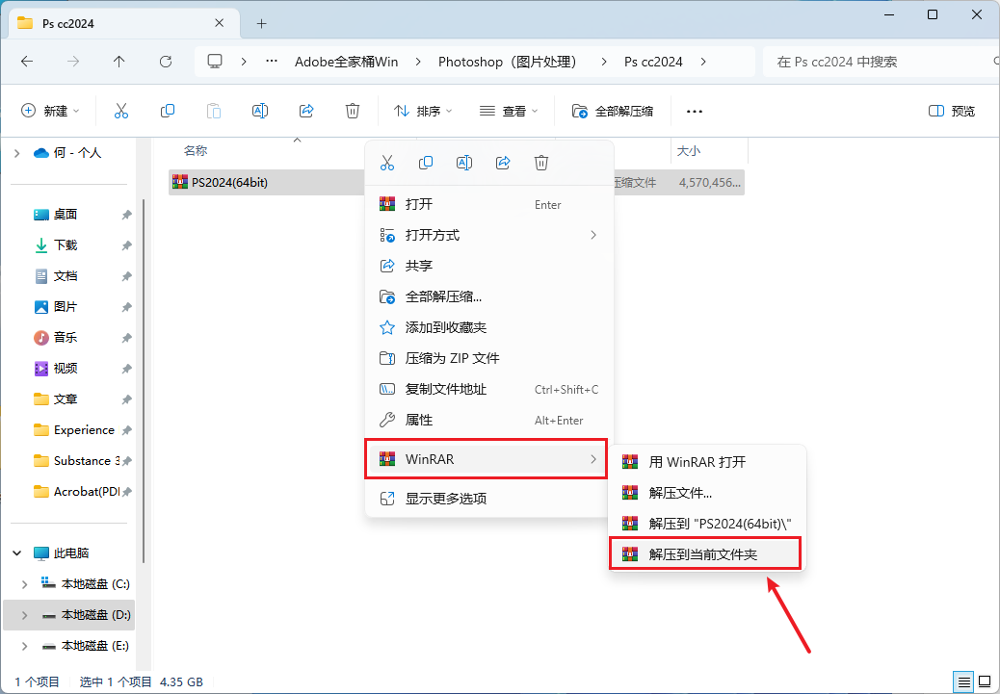The width and height of the screenshot is (1000, 694).
Task: Choose 解压到当前文件夹
Action: (704, 553)
